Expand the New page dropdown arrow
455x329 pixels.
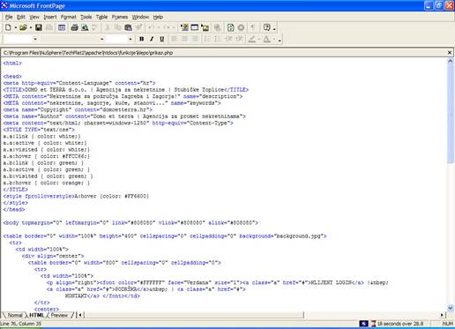15,28
